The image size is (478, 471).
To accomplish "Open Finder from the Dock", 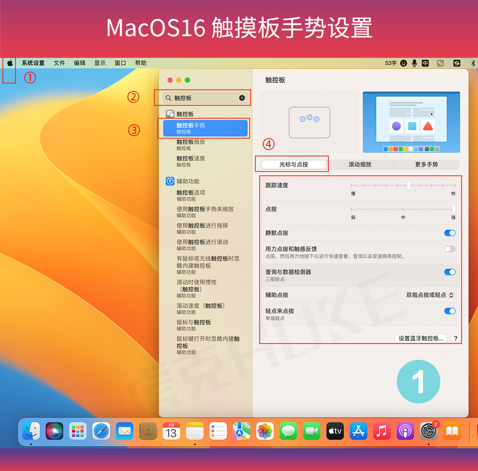I will 31,431.
